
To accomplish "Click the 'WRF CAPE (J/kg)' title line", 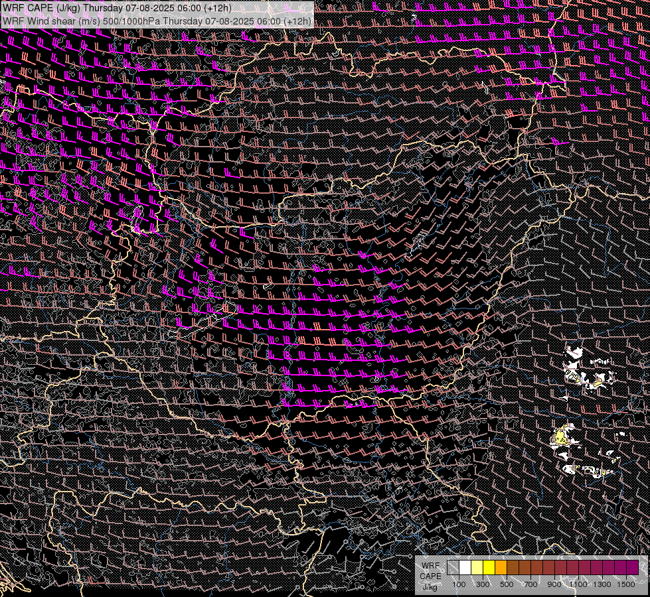I will coord(117,8).
